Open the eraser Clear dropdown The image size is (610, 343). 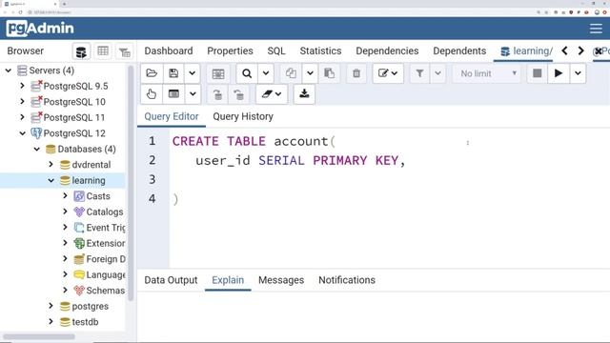[272, 93]
